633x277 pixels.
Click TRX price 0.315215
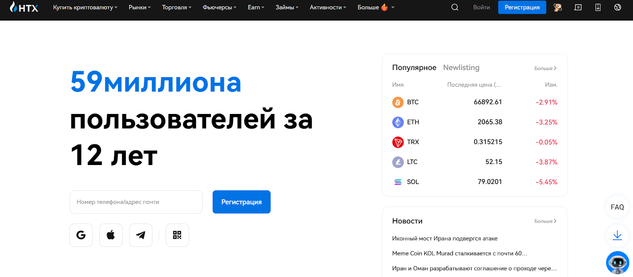coord(488,142)
